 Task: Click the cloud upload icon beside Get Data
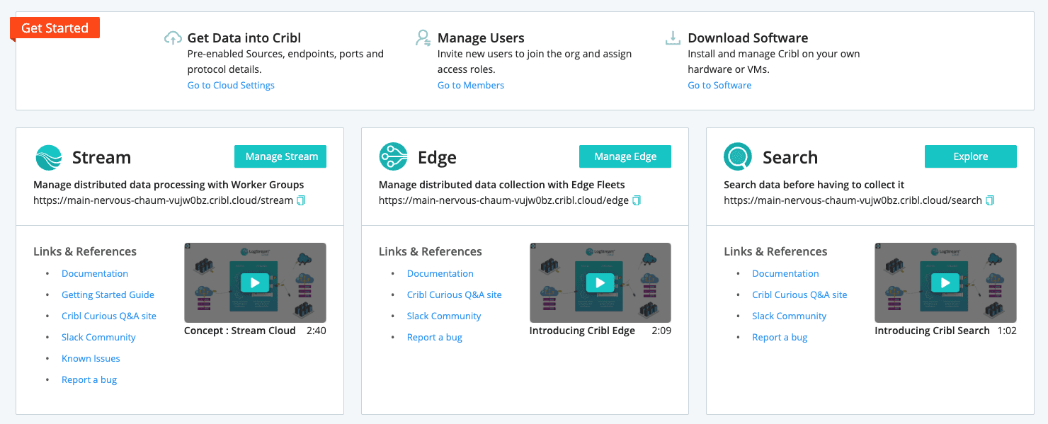pos(173,38)
